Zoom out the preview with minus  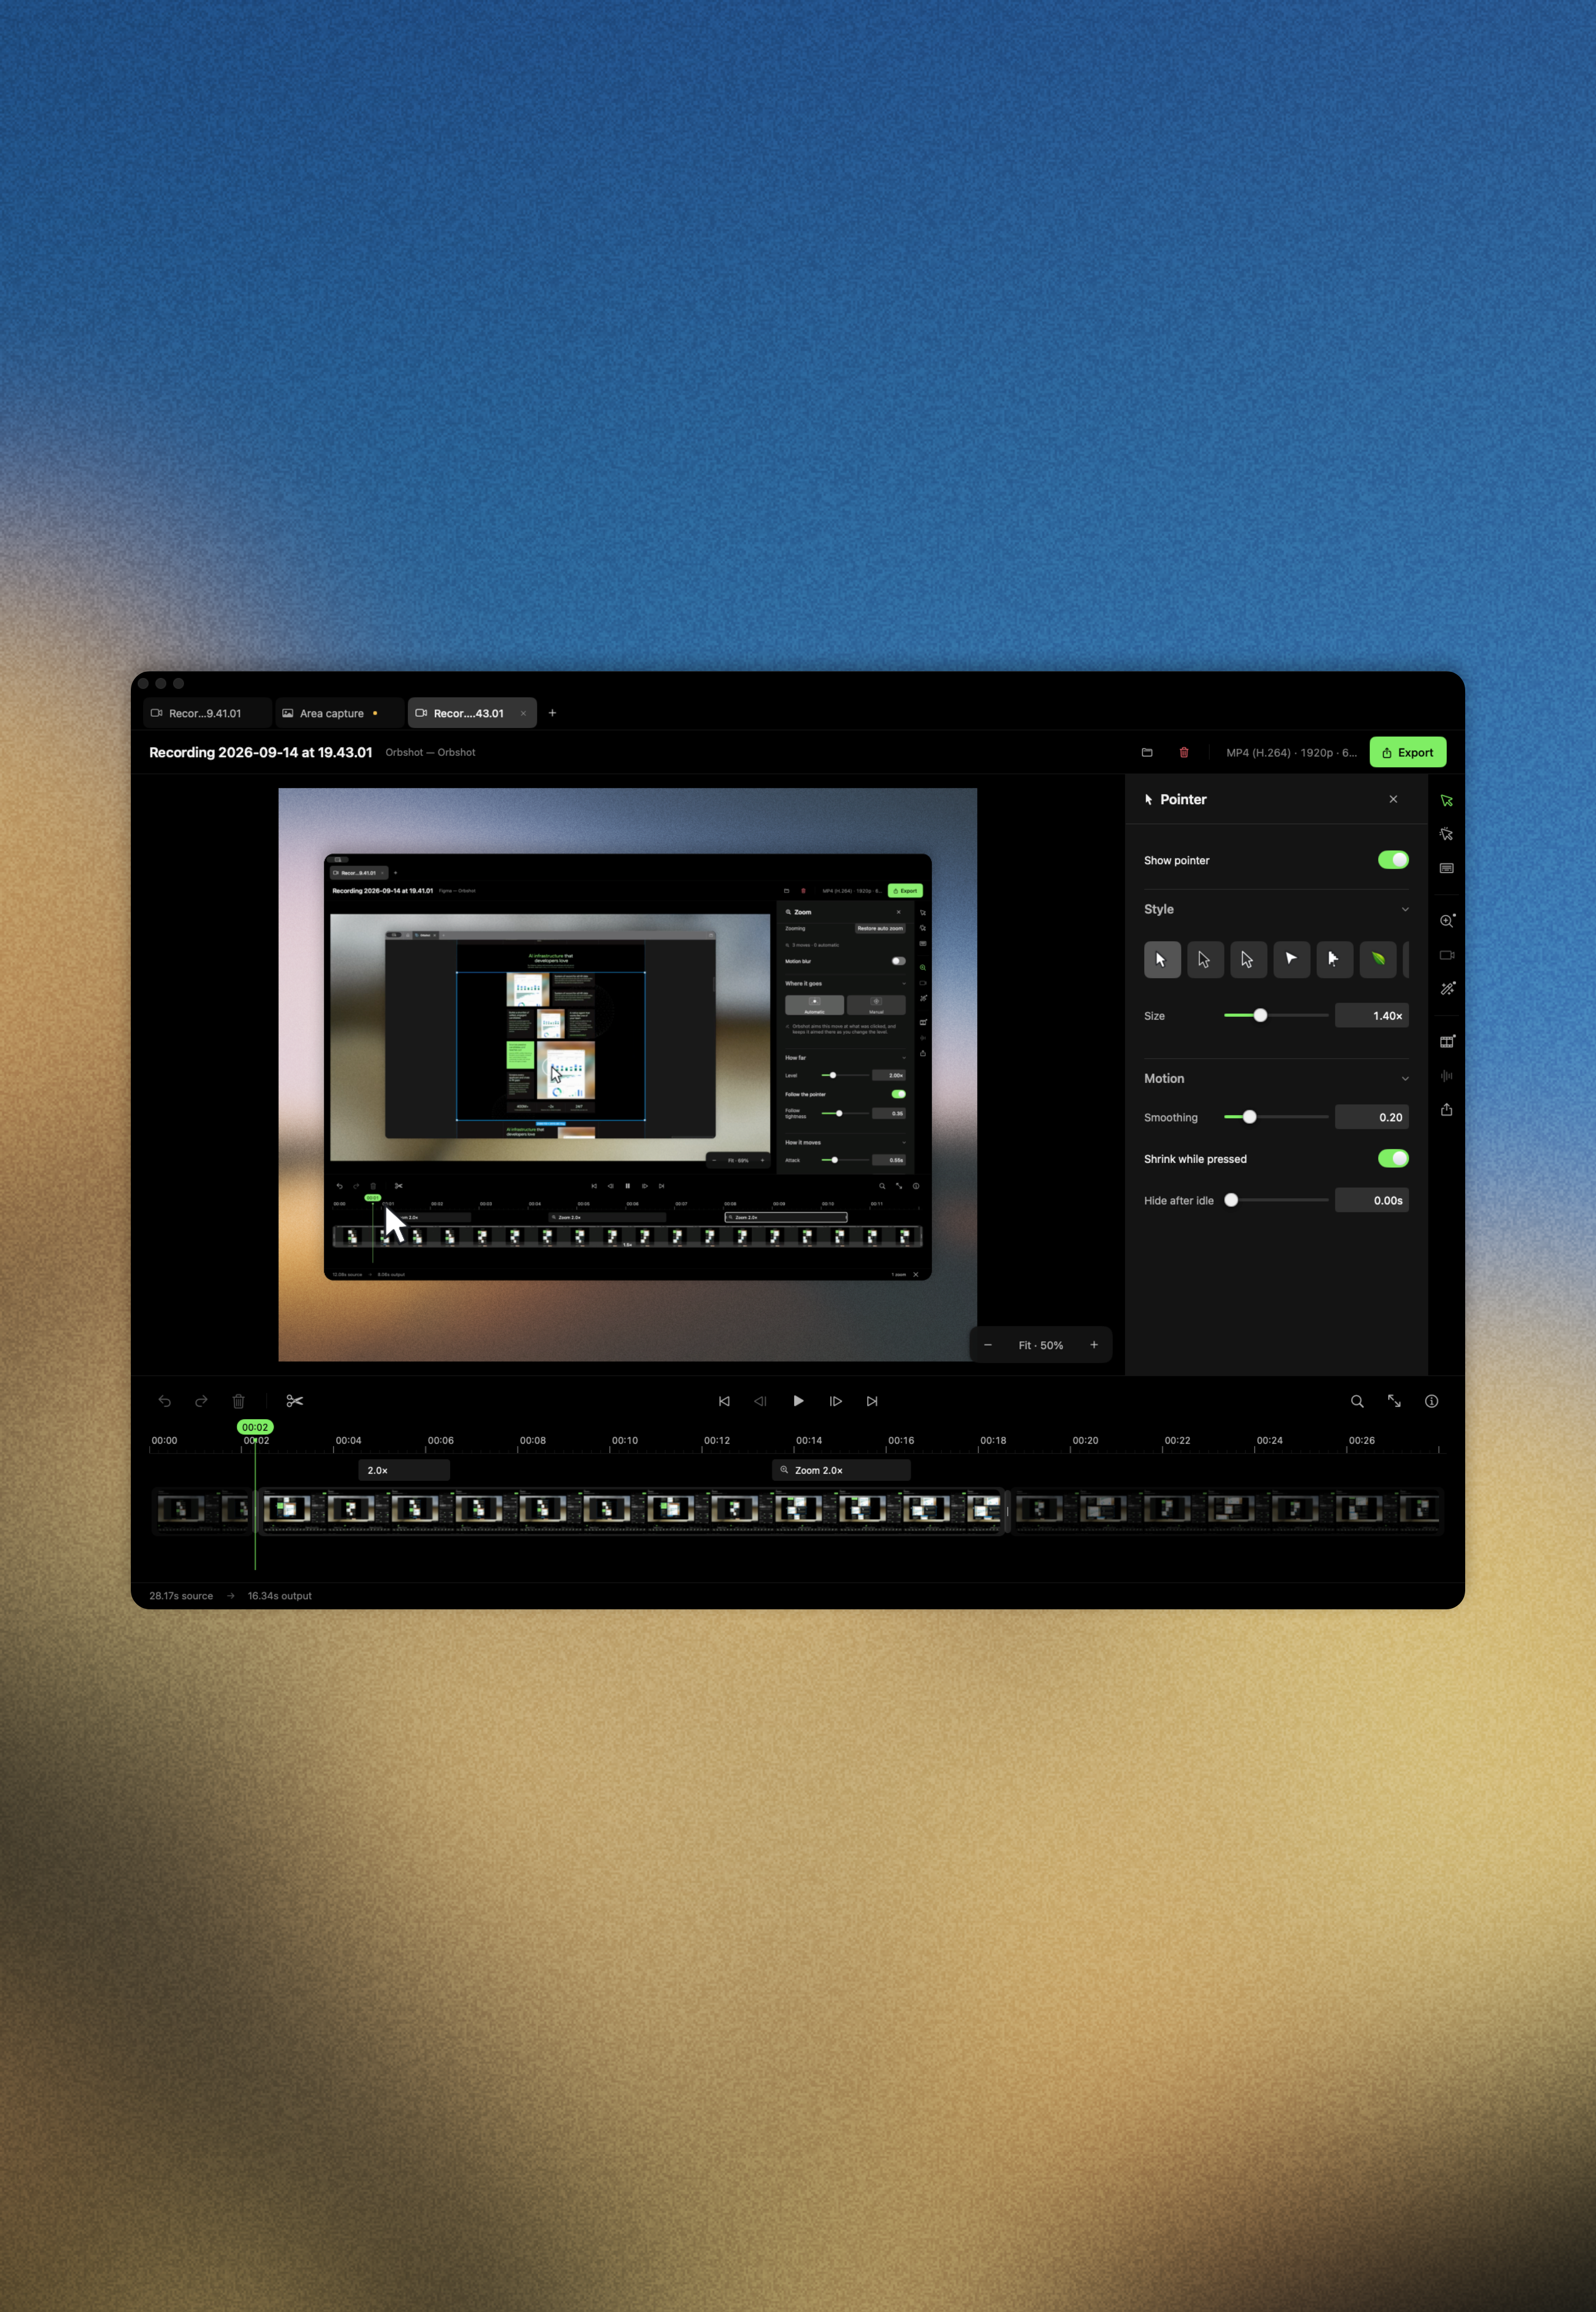988,1345
